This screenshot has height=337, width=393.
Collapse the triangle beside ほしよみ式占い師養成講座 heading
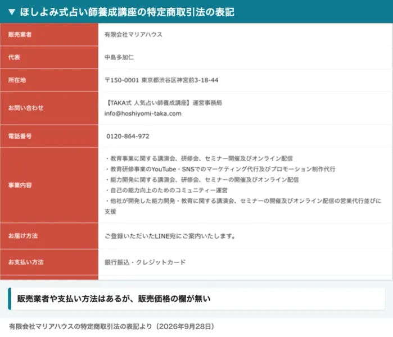coord(12,12)
